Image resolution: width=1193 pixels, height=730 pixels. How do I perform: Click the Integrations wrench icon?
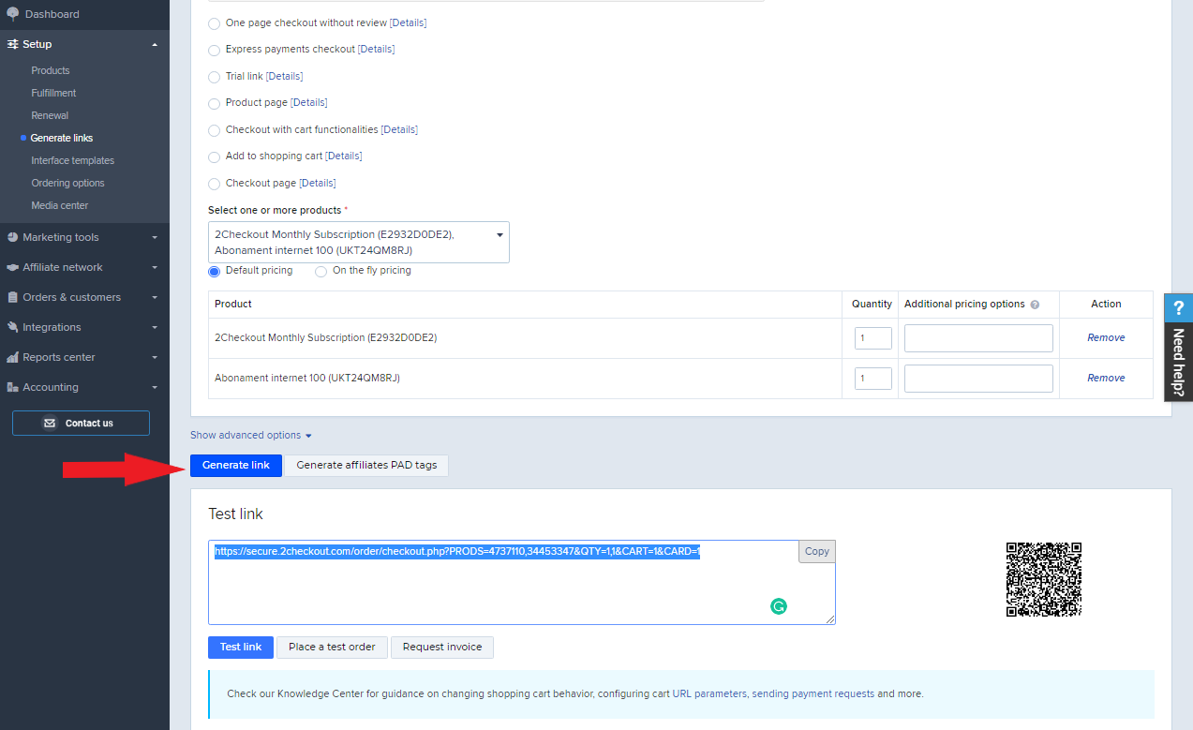click(x=13, y=327)
